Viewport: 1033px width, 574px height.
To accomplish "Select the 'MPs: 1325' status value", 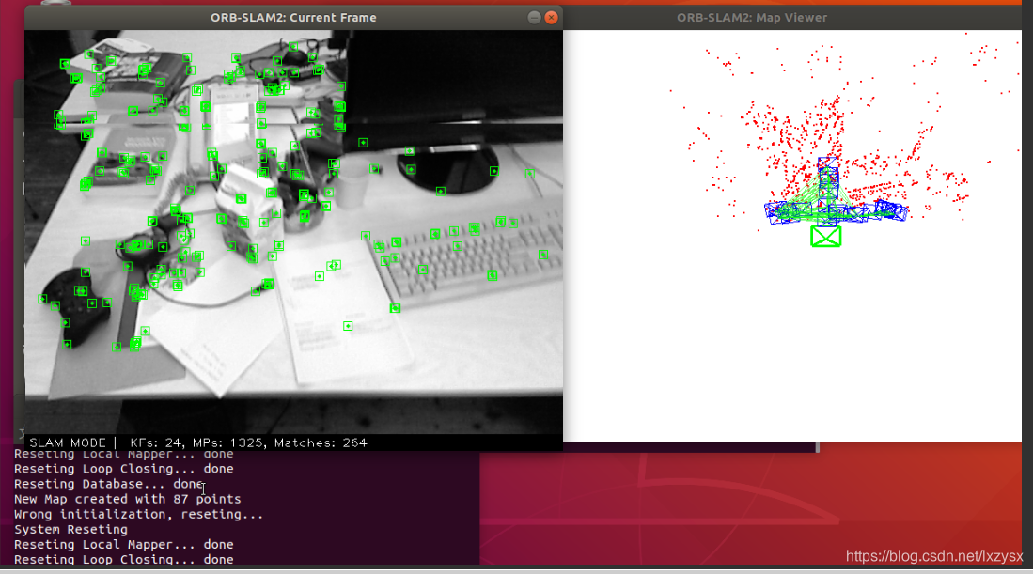I will 228,443.
